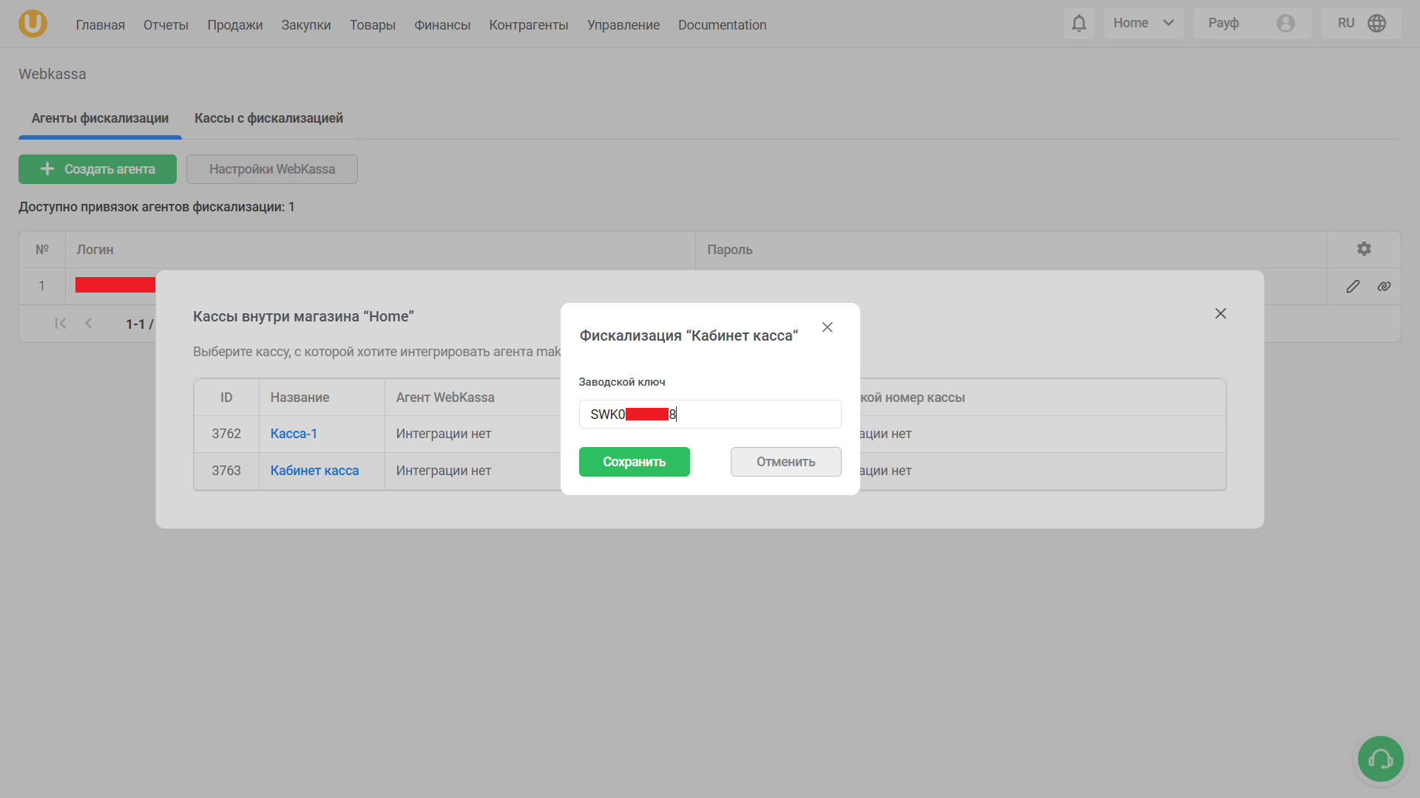Open the Рауф user menu

point(1224,24)
